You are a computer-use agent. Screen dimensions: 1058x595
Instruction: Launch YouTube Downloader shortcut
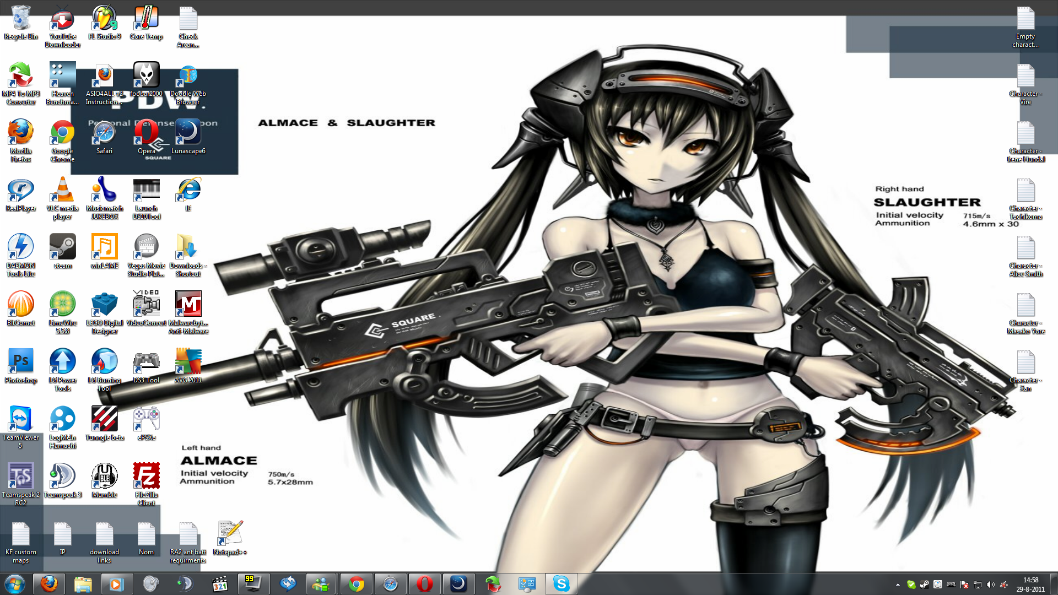63,26
